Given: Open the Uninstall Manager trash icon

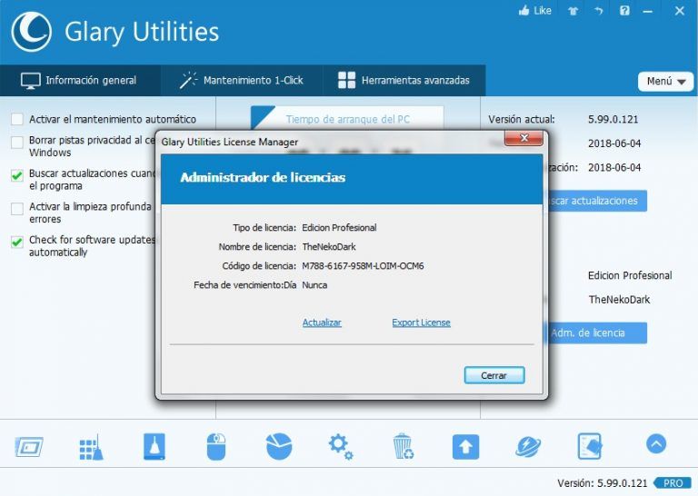Looking at the screenshot, I should pos(404,446).
